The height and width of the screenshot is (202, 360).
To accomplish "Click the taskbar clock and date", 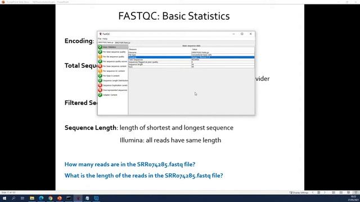I will point(354,198).
